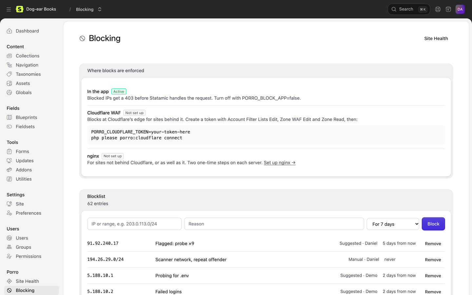The image size is (472, 295).
Task: Click the Site Health icon in sidebar
Action: tap(9, 282)
